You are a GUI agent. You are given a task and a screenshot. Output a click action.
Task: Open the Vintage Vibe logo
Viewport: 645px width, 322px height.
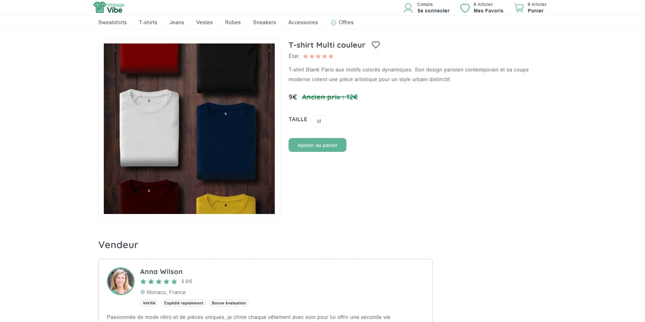point(107,7)
